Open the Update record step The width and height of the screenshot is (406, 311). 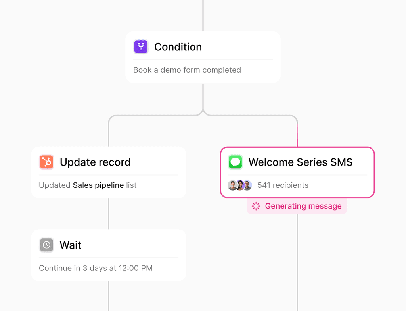click(x=108, y=172)
